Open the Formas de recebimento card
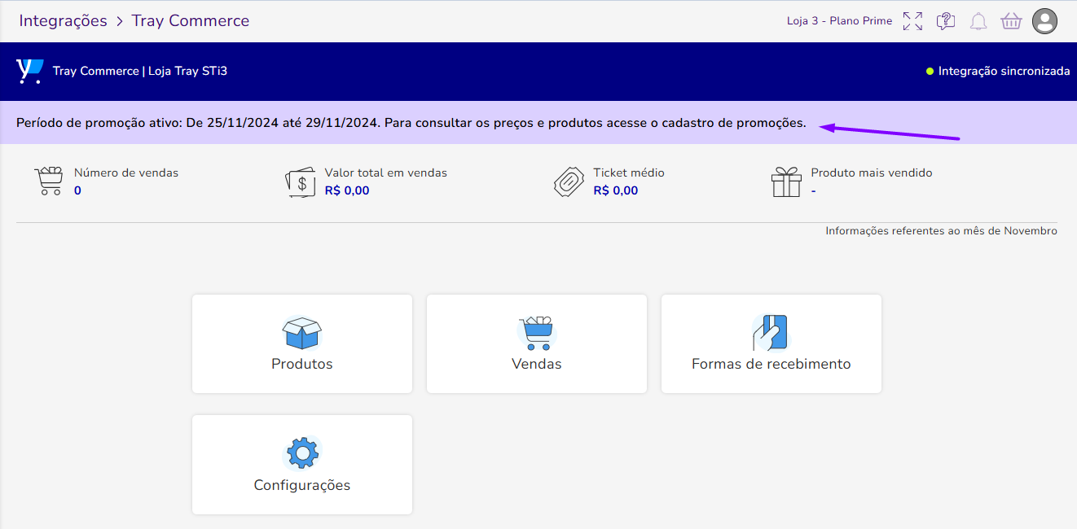This screenshot has width=1077, height=529. [x=771, y=343]
